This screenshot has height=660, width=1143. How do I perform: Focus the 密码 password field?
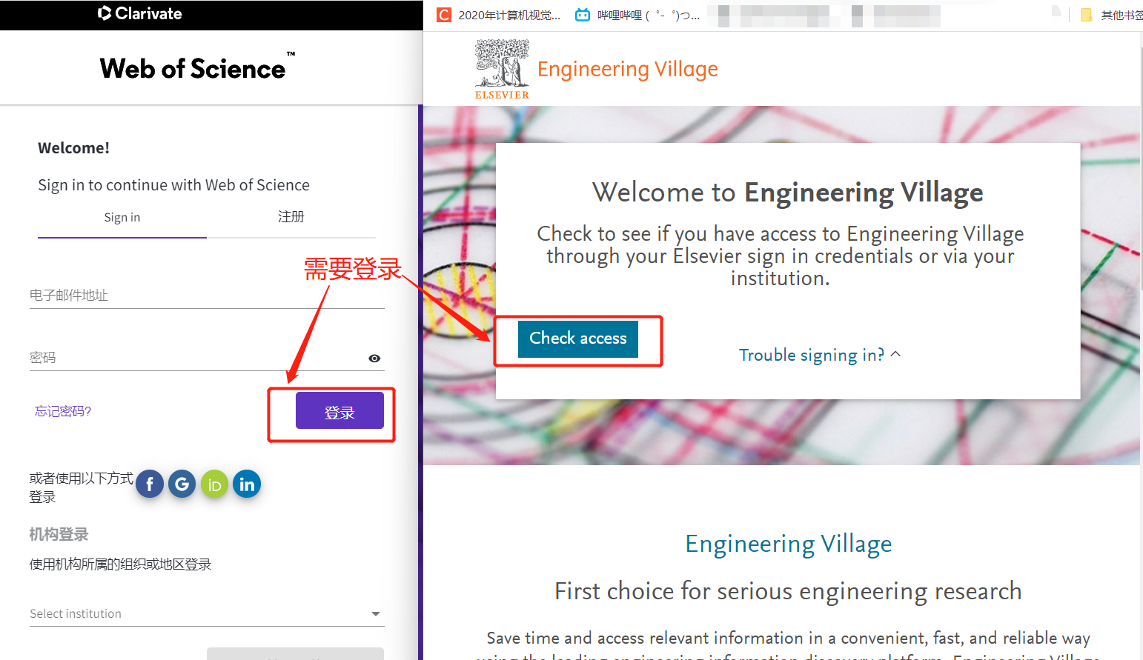coord(196,358)
